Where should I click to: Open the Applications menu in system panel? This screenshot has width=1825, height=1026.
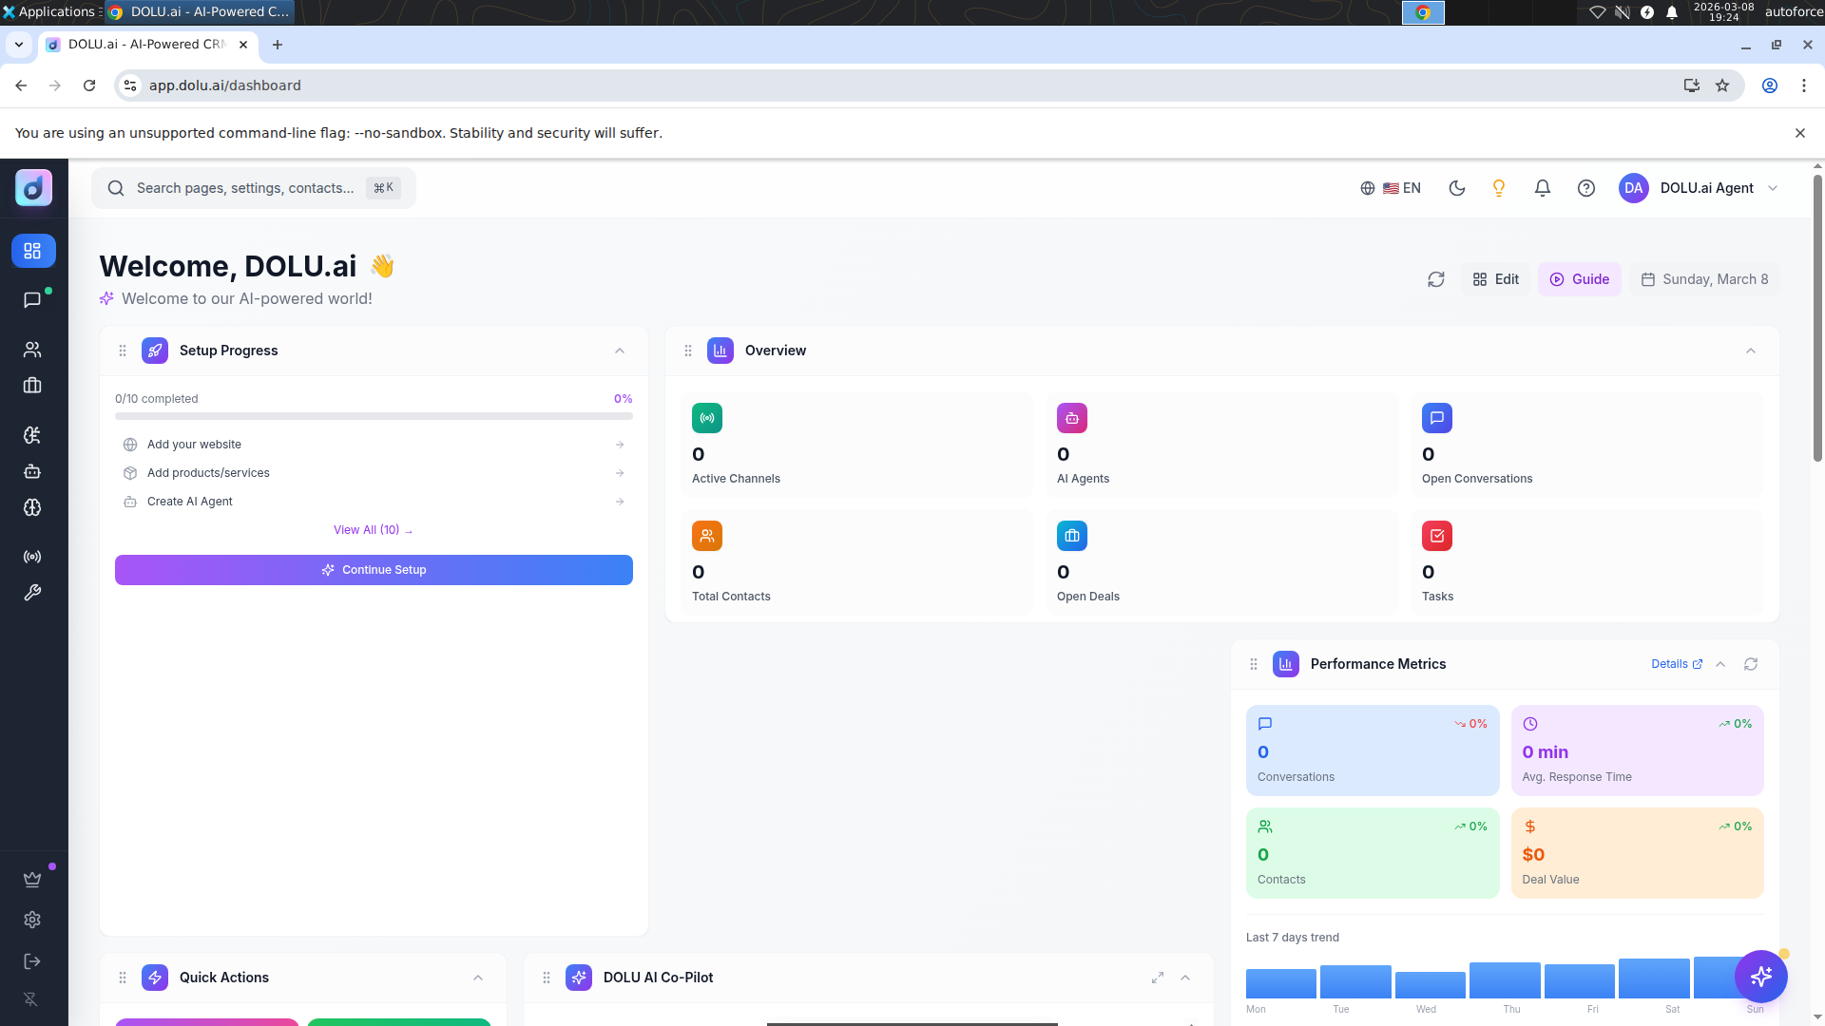pos(49,11)
